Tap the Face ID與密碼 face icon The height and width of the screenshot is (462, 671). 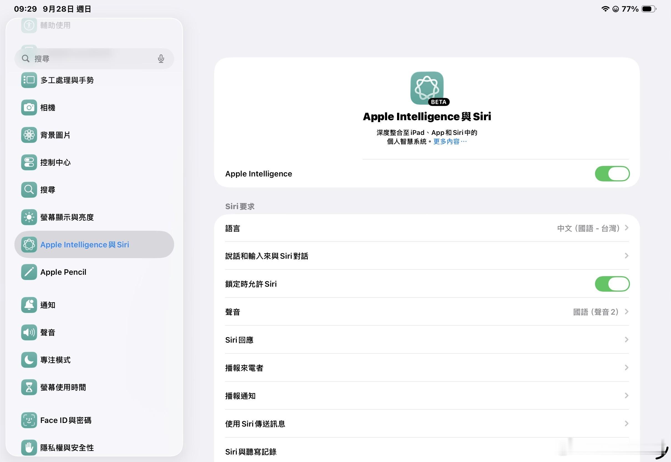[29, 420]
